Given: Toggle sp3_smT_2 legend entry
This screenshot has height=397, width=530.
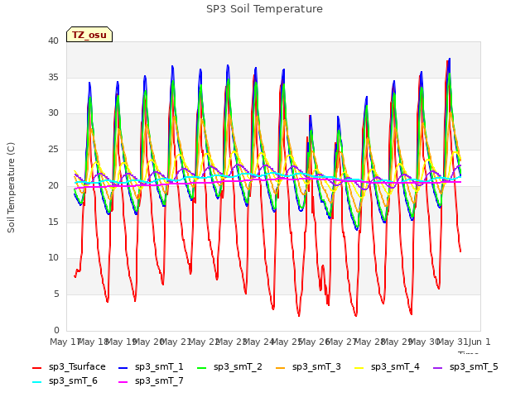Looking at the screenshot, I should click(x=229, y=367).
